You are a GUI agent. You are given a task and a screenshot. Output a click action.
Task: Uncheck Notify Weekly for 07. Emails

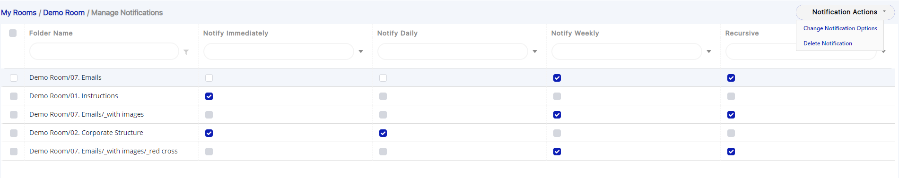[557, 78]
